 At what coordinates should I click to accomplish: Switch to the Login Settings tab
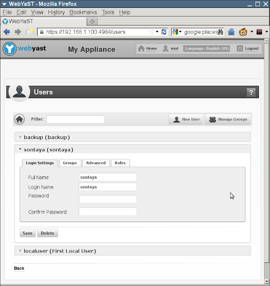(40, 163)
